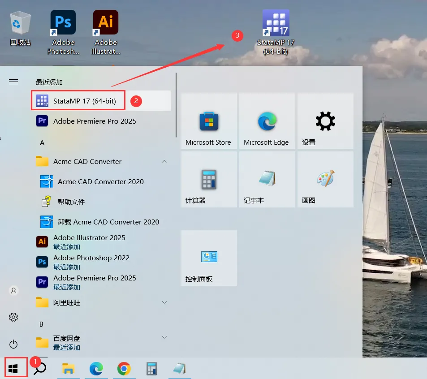Screen dimensions: 427x379
Task: Click the app list scrollbar
Action: 176,105
